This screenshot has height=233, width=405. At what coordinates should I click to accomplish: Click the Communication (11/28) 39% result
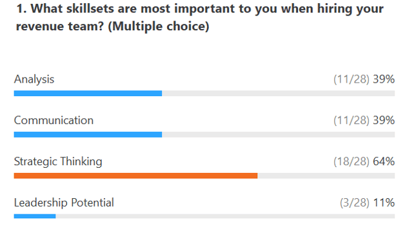364,120
